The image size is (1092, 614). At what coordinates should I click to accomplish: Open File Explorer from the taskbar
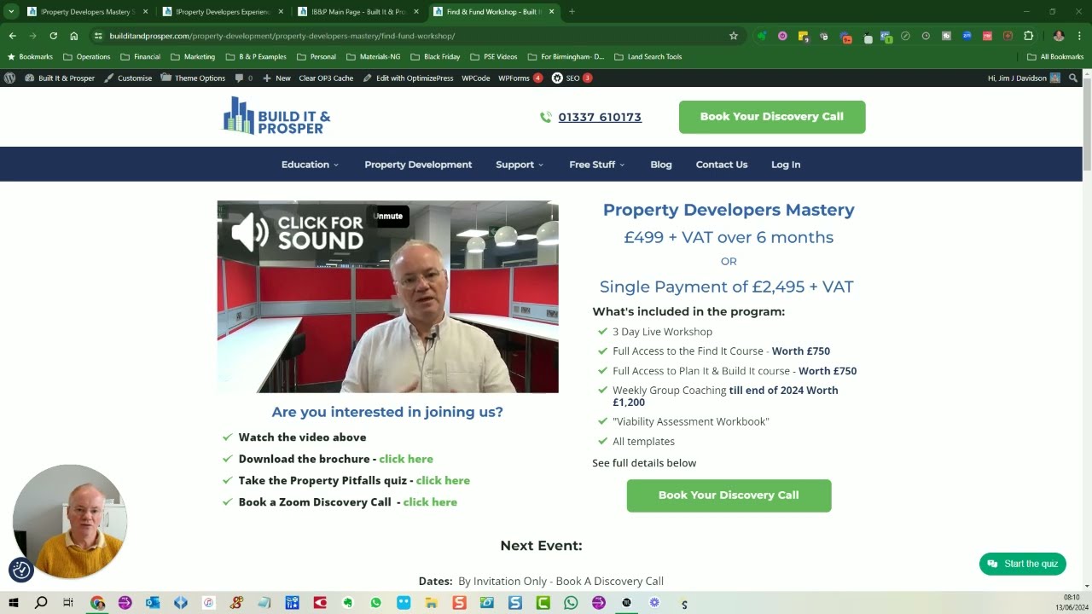point(432,603)
